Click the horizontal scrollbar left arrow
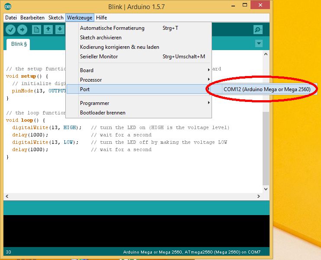The width and height of the screenshot is (321, 260). click(7, 196)
